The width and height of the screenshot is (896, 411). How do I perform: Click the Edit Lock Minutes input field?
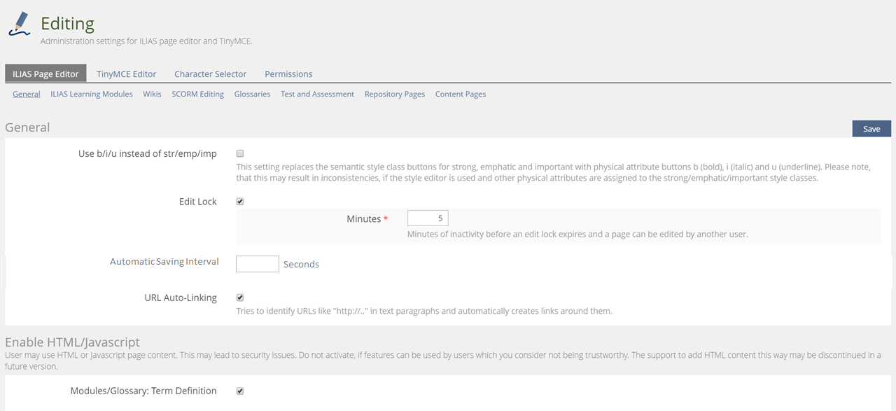pos(428,218)
